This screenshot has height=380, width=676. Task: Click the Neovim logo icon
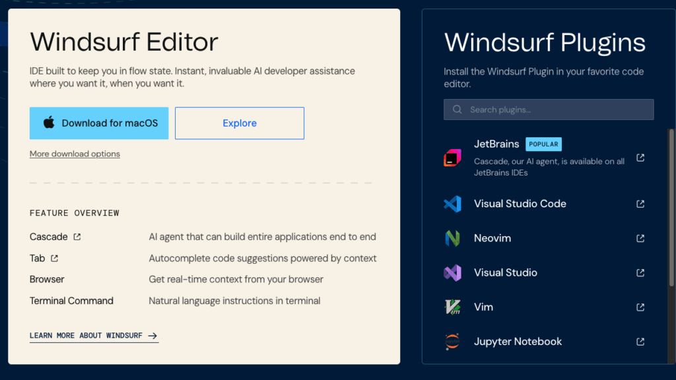(x=452, y=238)
